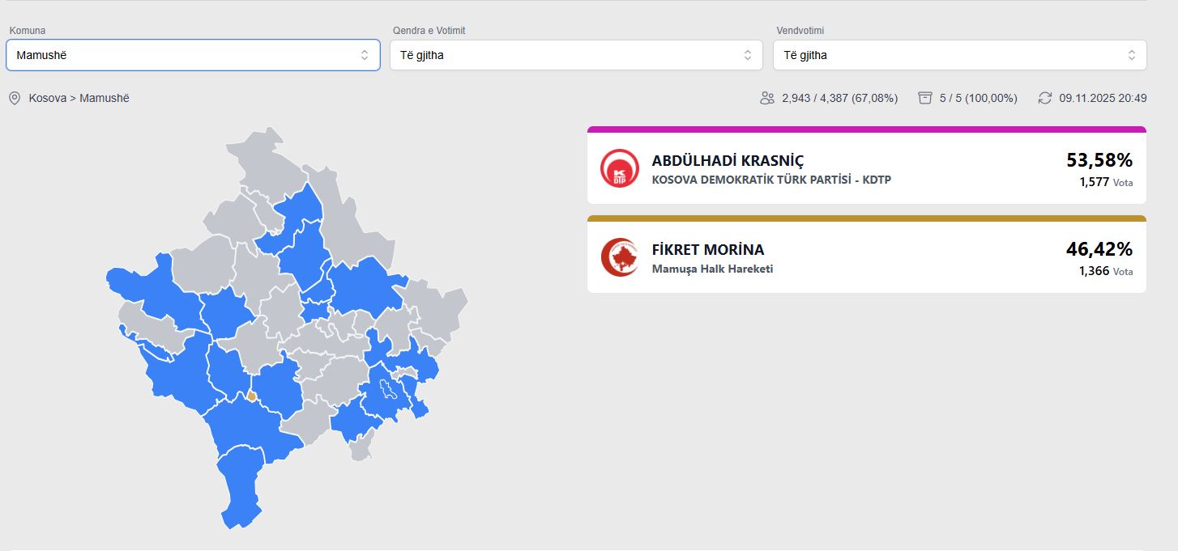
Task: Click the location pin icon beside Kosova
Action: pyautogui.click(x=14, y=98)
